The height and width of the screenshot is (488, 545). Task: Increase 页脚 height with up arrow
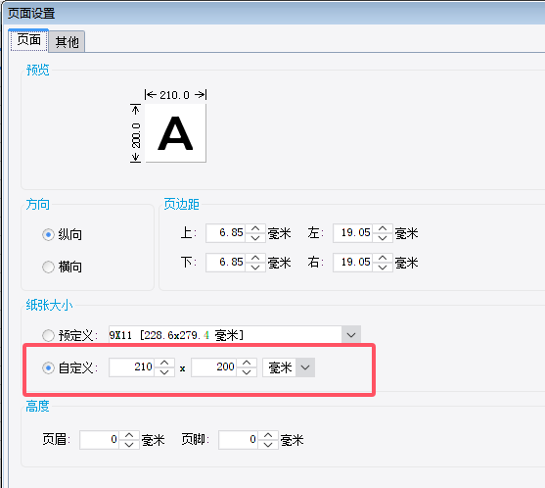[268, 435]
